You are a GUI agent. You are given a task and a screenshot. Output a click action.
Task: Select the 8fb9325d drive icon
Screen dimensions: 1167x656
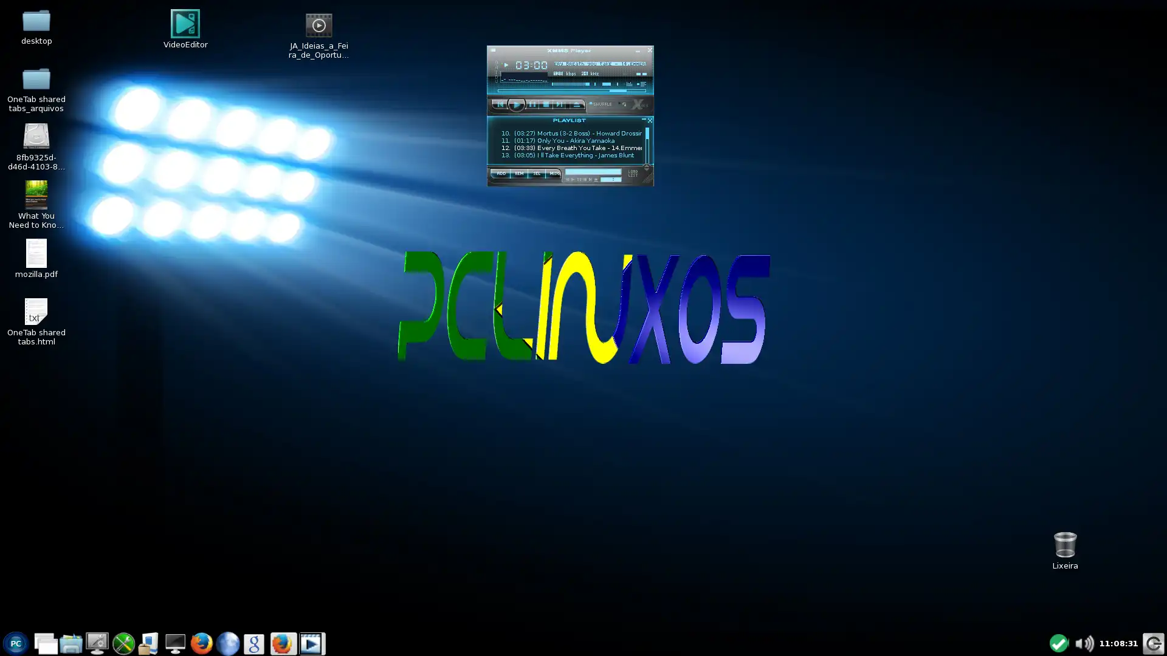tap(36, 147)
